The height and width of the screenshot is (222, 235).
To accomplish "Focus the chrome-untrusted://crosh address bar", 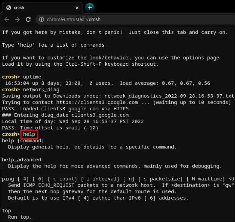I will click(x=135, y=19).
